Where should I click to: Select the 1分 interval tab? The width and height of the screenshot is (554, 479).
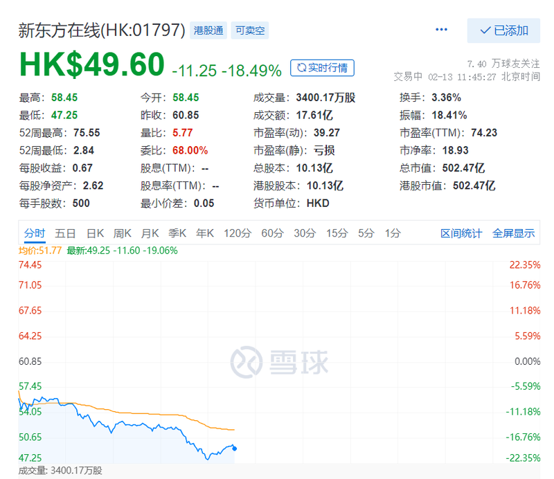[393, 233]
